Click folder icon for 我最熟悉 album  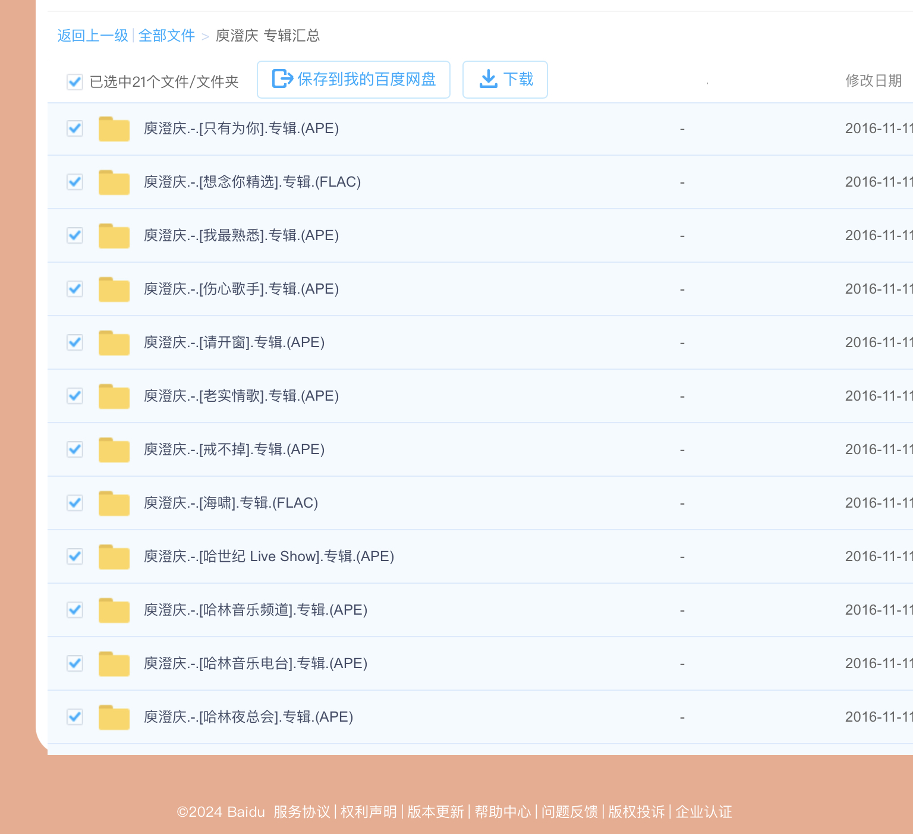click(114, 236)
